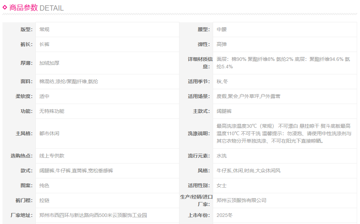Click the 上市年份 value 2025冬

click(x=225, y=215)
